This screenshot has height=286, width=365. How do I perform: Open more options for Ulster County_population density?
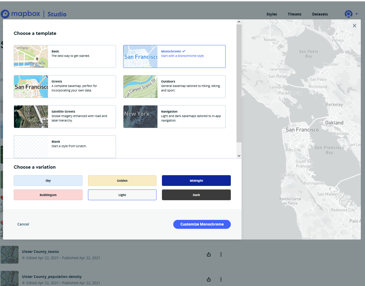(x=221, y=279)
